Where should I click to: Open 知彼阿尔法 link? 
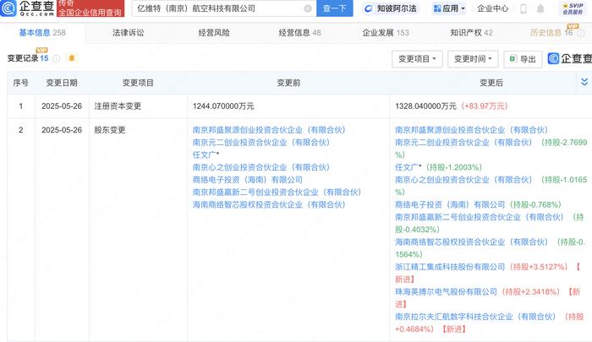pyautogui.click(x=391, y=8)
